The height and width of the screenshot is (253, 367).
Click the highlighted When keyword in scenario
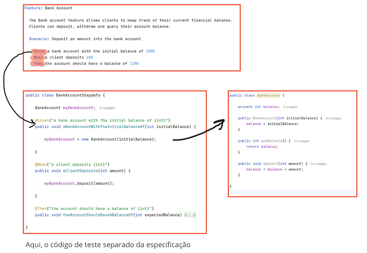point(38,57)
